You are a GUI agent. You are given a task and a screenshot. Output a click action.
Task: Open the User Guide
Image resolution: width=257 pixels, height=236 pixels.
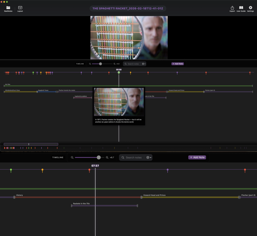click(241, 8)
